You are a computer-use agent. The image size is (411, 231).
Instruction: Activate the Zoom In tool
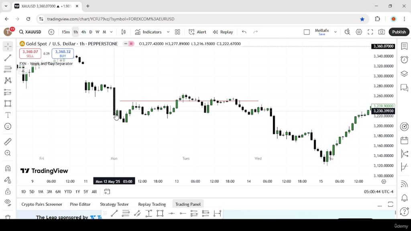click(8, 153)
